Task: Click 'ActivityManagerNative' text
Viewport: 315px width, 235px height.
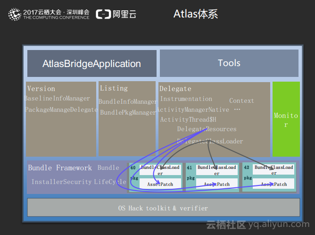Action: pyautogui.click(x=193, y=110)
